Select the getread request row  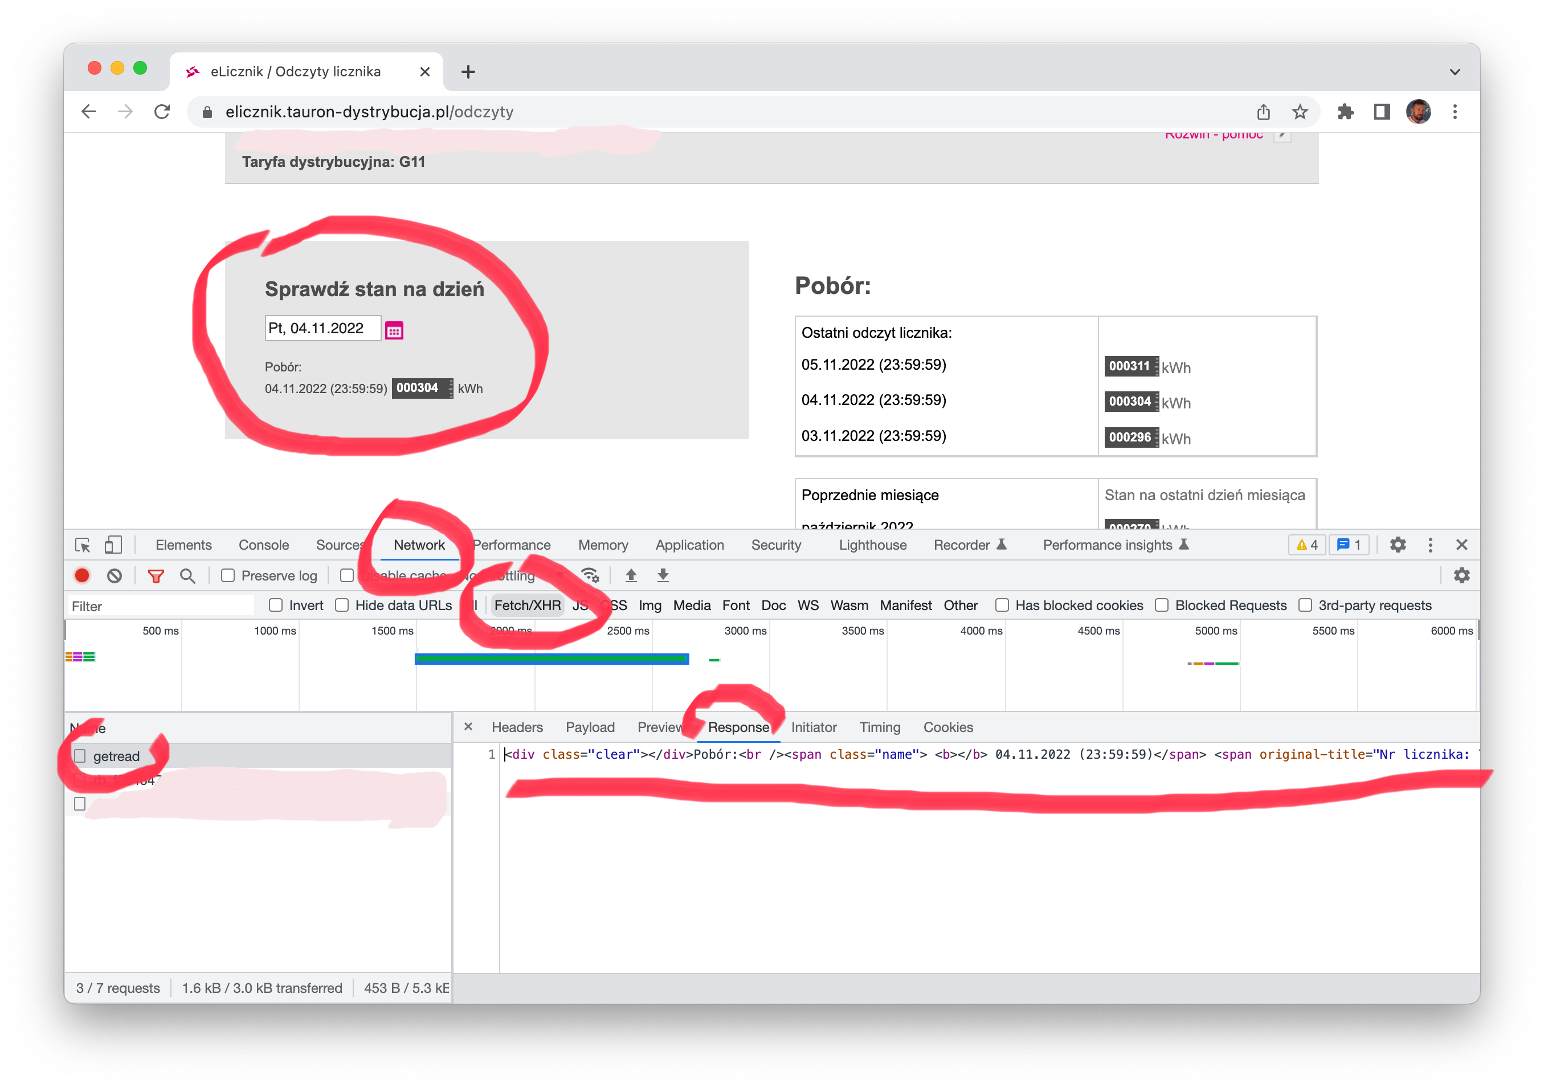(116, 756)
